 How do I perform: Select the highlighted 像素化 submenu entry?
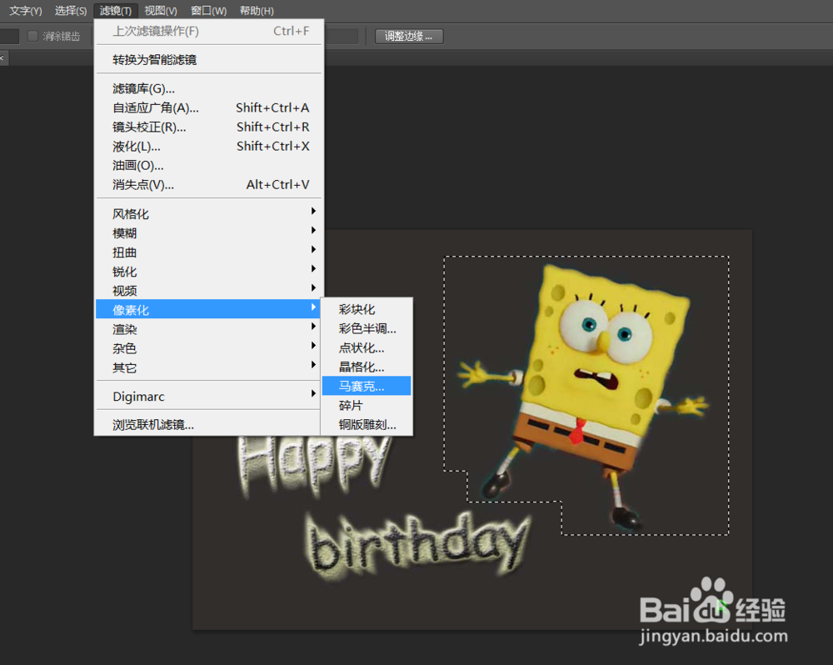(x=209, y=309)
